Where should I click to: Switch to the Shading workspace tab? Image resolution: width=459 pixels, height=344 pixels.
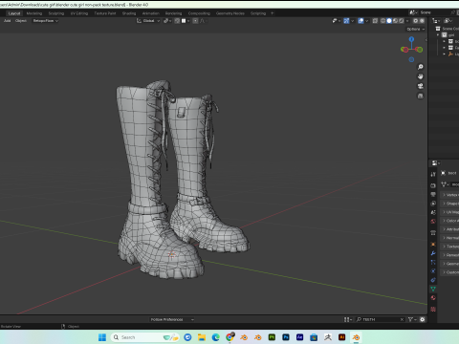tap(129, 13)
